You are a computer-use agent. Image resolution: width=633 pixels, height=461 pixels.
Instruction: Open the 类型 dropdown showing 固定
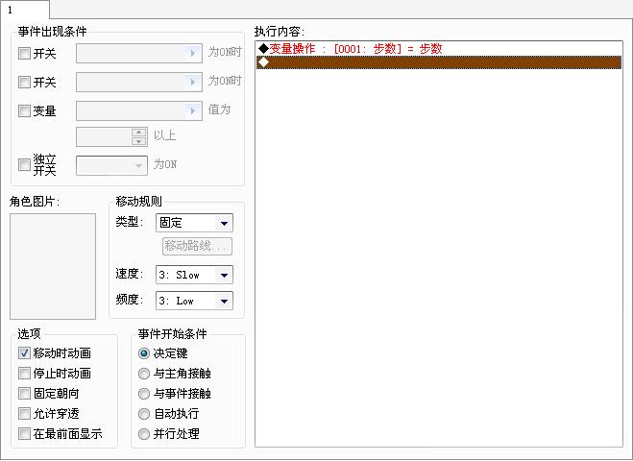point(194,223)
